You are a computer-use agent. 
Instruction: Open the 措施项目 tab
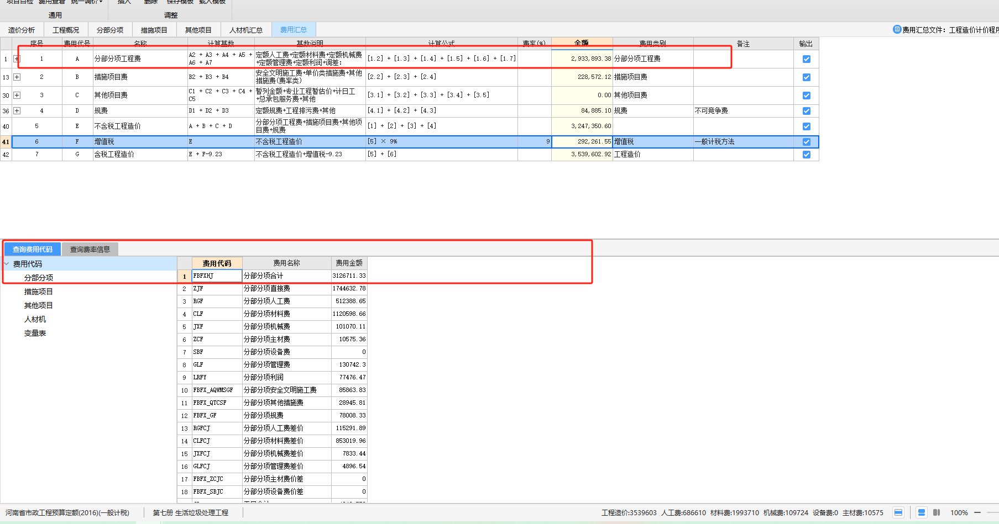pyautogui.click(x=154, y=30)
